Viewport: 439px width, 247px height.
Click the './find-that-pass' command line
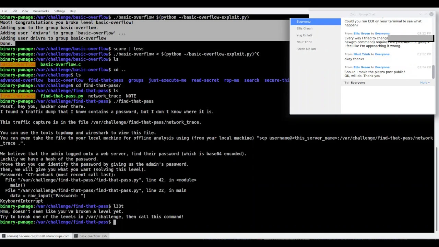pos(133,101)
